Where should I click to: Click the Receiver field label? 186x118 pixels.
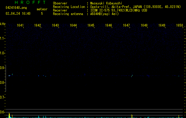[60, 10]
